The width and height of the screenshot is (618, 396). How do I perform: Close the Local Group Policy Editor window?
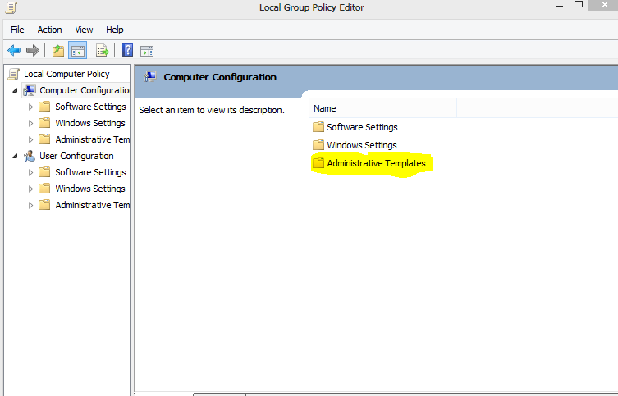[604, 5]
